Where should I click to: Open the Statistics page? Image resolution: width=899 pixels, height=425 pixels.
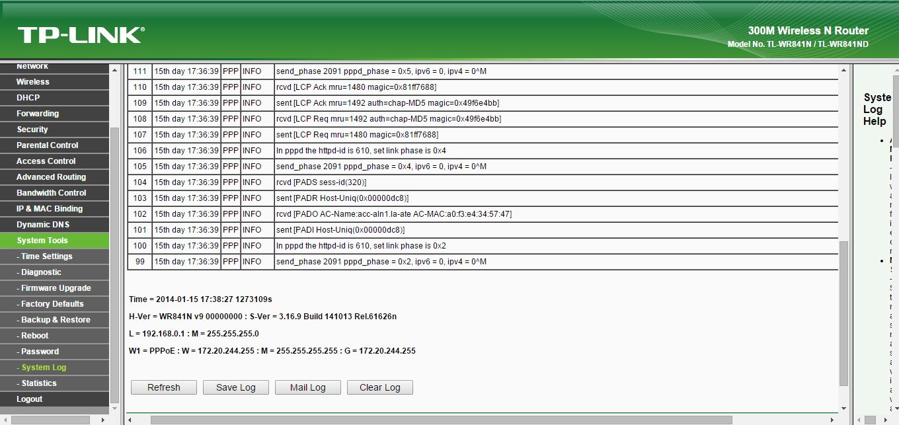(36, 383)
